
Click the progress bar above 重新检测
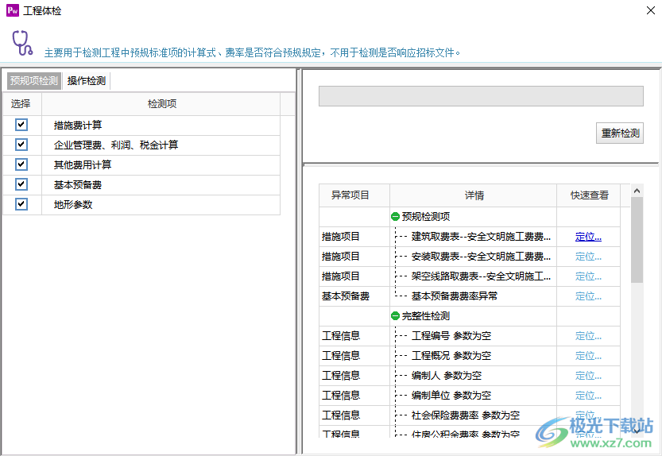[x=481, y=96]
